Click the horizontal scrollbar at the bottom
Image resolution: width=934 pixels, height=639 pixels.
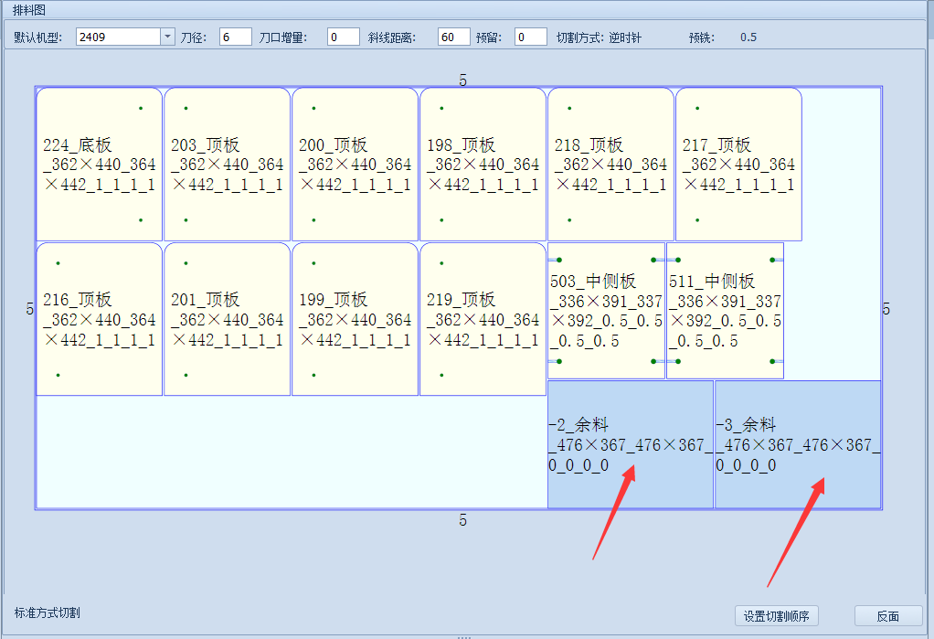click(x=466, y=634)
